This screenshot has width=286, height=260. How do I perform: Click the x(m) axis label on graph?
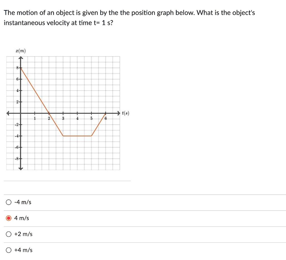tap(20, 51)
